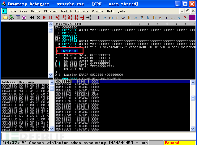Restart program with the rewind icon
Image resolution: width=197 pixels, height=145 pixels.
click(x=32, y=17)
